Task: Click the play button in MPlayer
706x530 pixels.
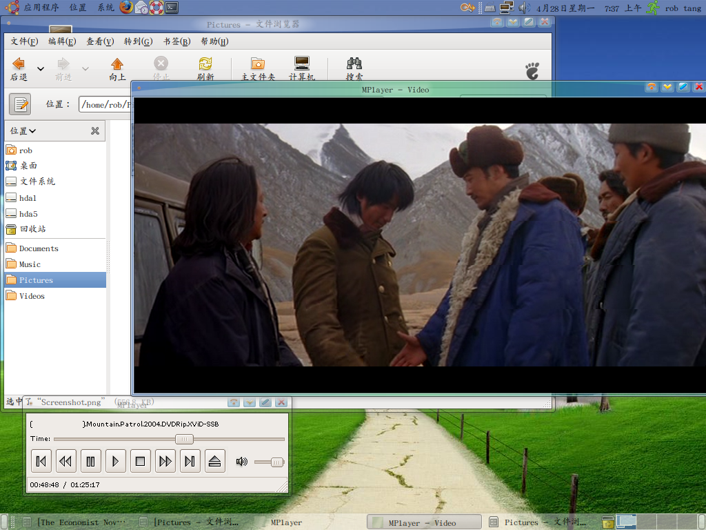Action: pos(115,461)
